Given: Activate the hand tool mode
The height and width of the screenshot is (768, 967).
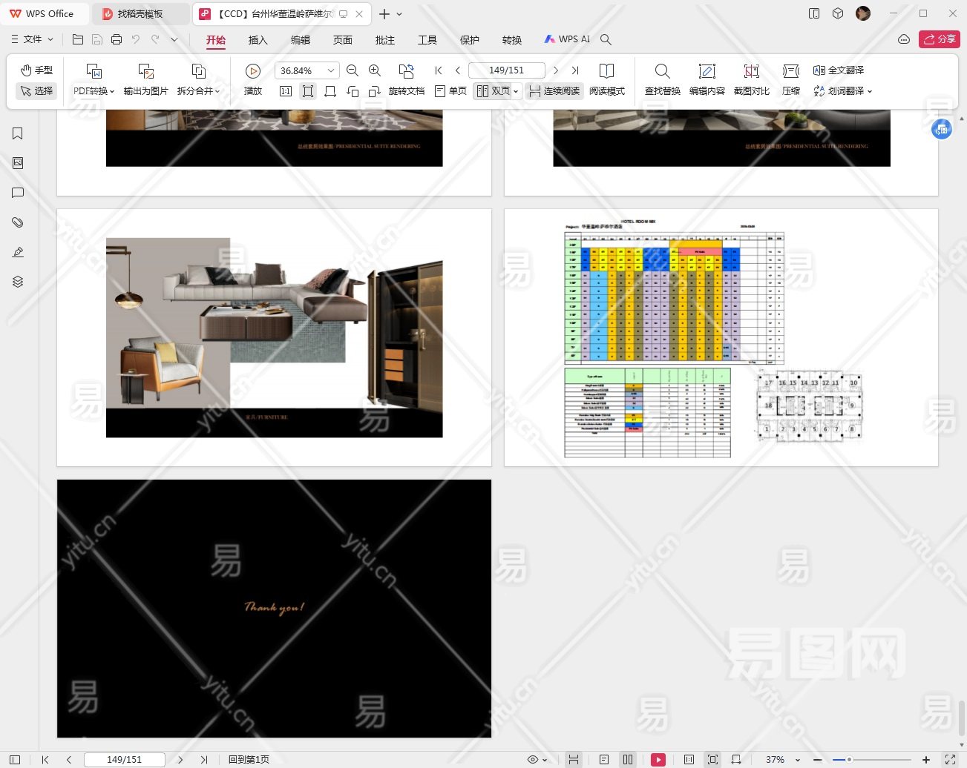Looking at the screenshot, I should pyautogui.click(x=36, y=70).
